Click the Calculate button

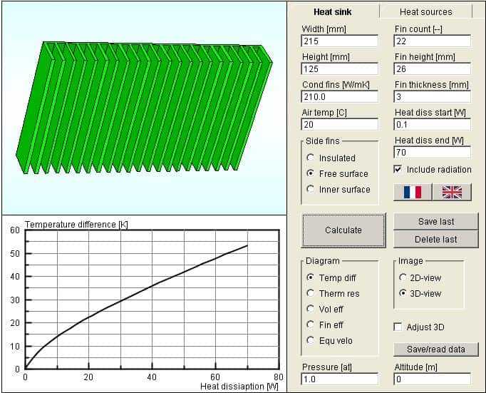pyautogui.click(x=343, y=230)
